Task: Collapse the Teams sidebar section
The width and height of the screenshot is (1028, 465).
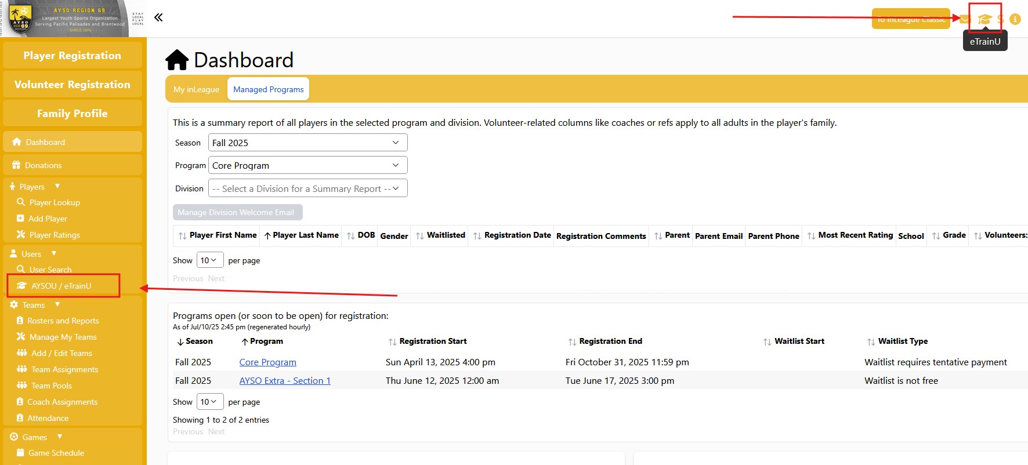Action: pyautogui.click(x=57, y=304)
